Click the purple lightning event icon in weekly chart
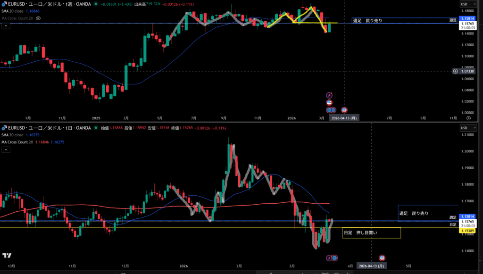Screen dimensions: 483x274 [329, 95]
